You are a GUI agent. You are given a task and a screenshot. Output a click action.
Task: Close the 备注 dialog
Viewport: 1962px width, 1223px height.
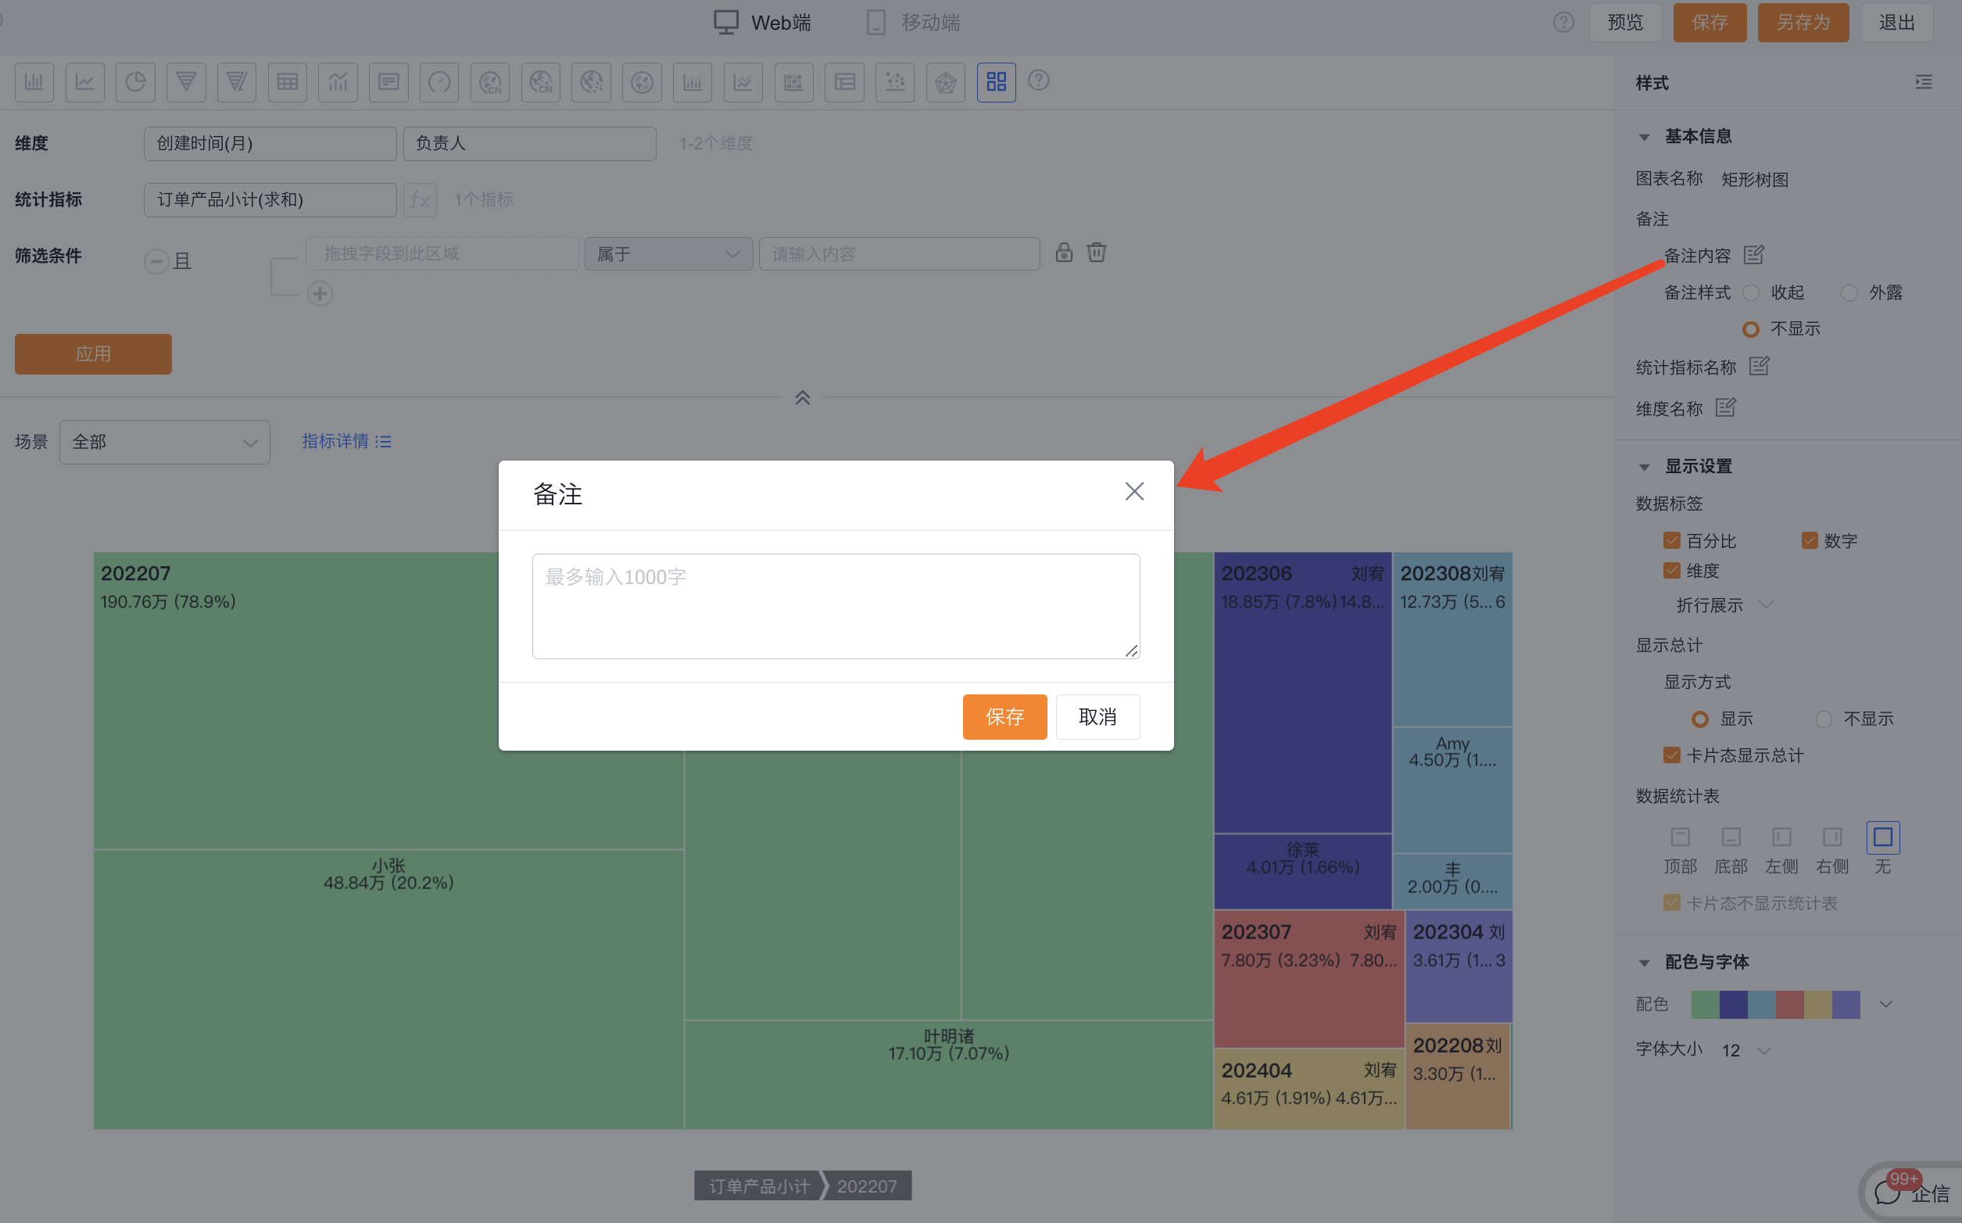pyautogui.click(x=1133, y=492)
